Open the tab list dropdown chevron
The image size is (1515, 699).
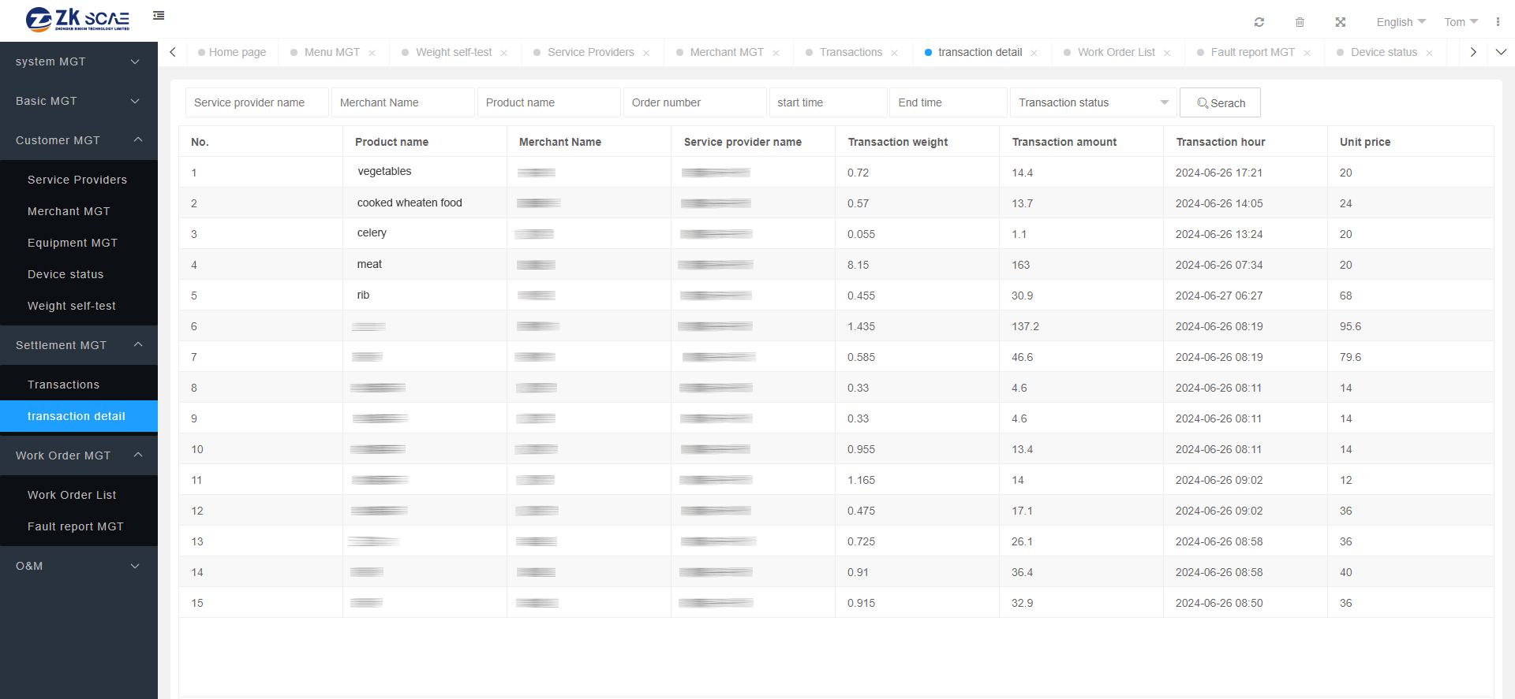coord(1501,52)
